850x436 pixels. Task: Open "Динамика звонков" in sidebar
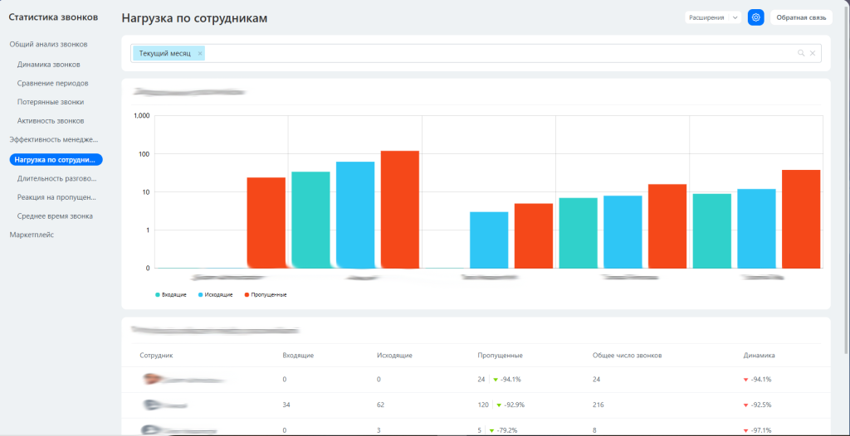click(x=48, y=64)
